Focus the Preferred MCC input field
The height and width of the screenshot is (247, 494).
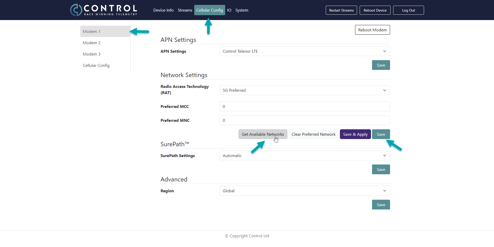(304, 107)
